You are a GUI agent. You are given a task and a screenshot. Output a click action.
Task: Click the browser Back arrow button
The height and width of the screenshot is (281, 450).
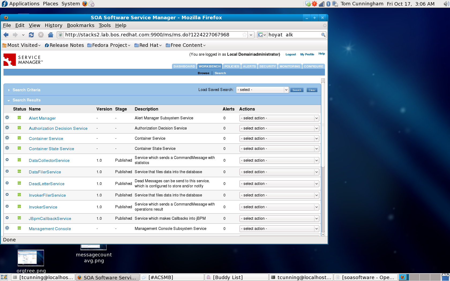tap(6, 35)
